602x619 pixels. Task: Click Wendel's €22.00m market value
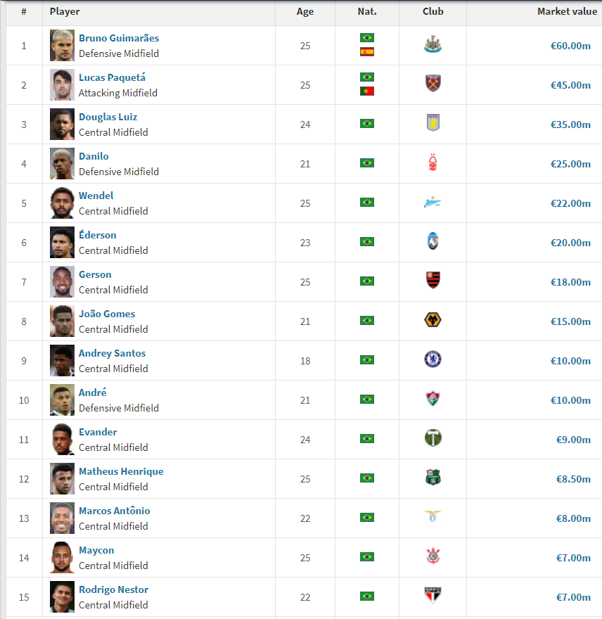pos(570,203)
